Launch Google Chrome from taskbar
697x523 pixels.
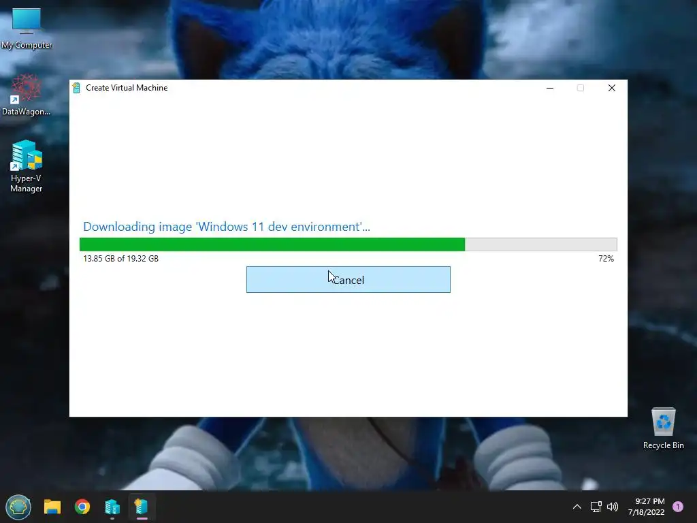pos(82,507)
